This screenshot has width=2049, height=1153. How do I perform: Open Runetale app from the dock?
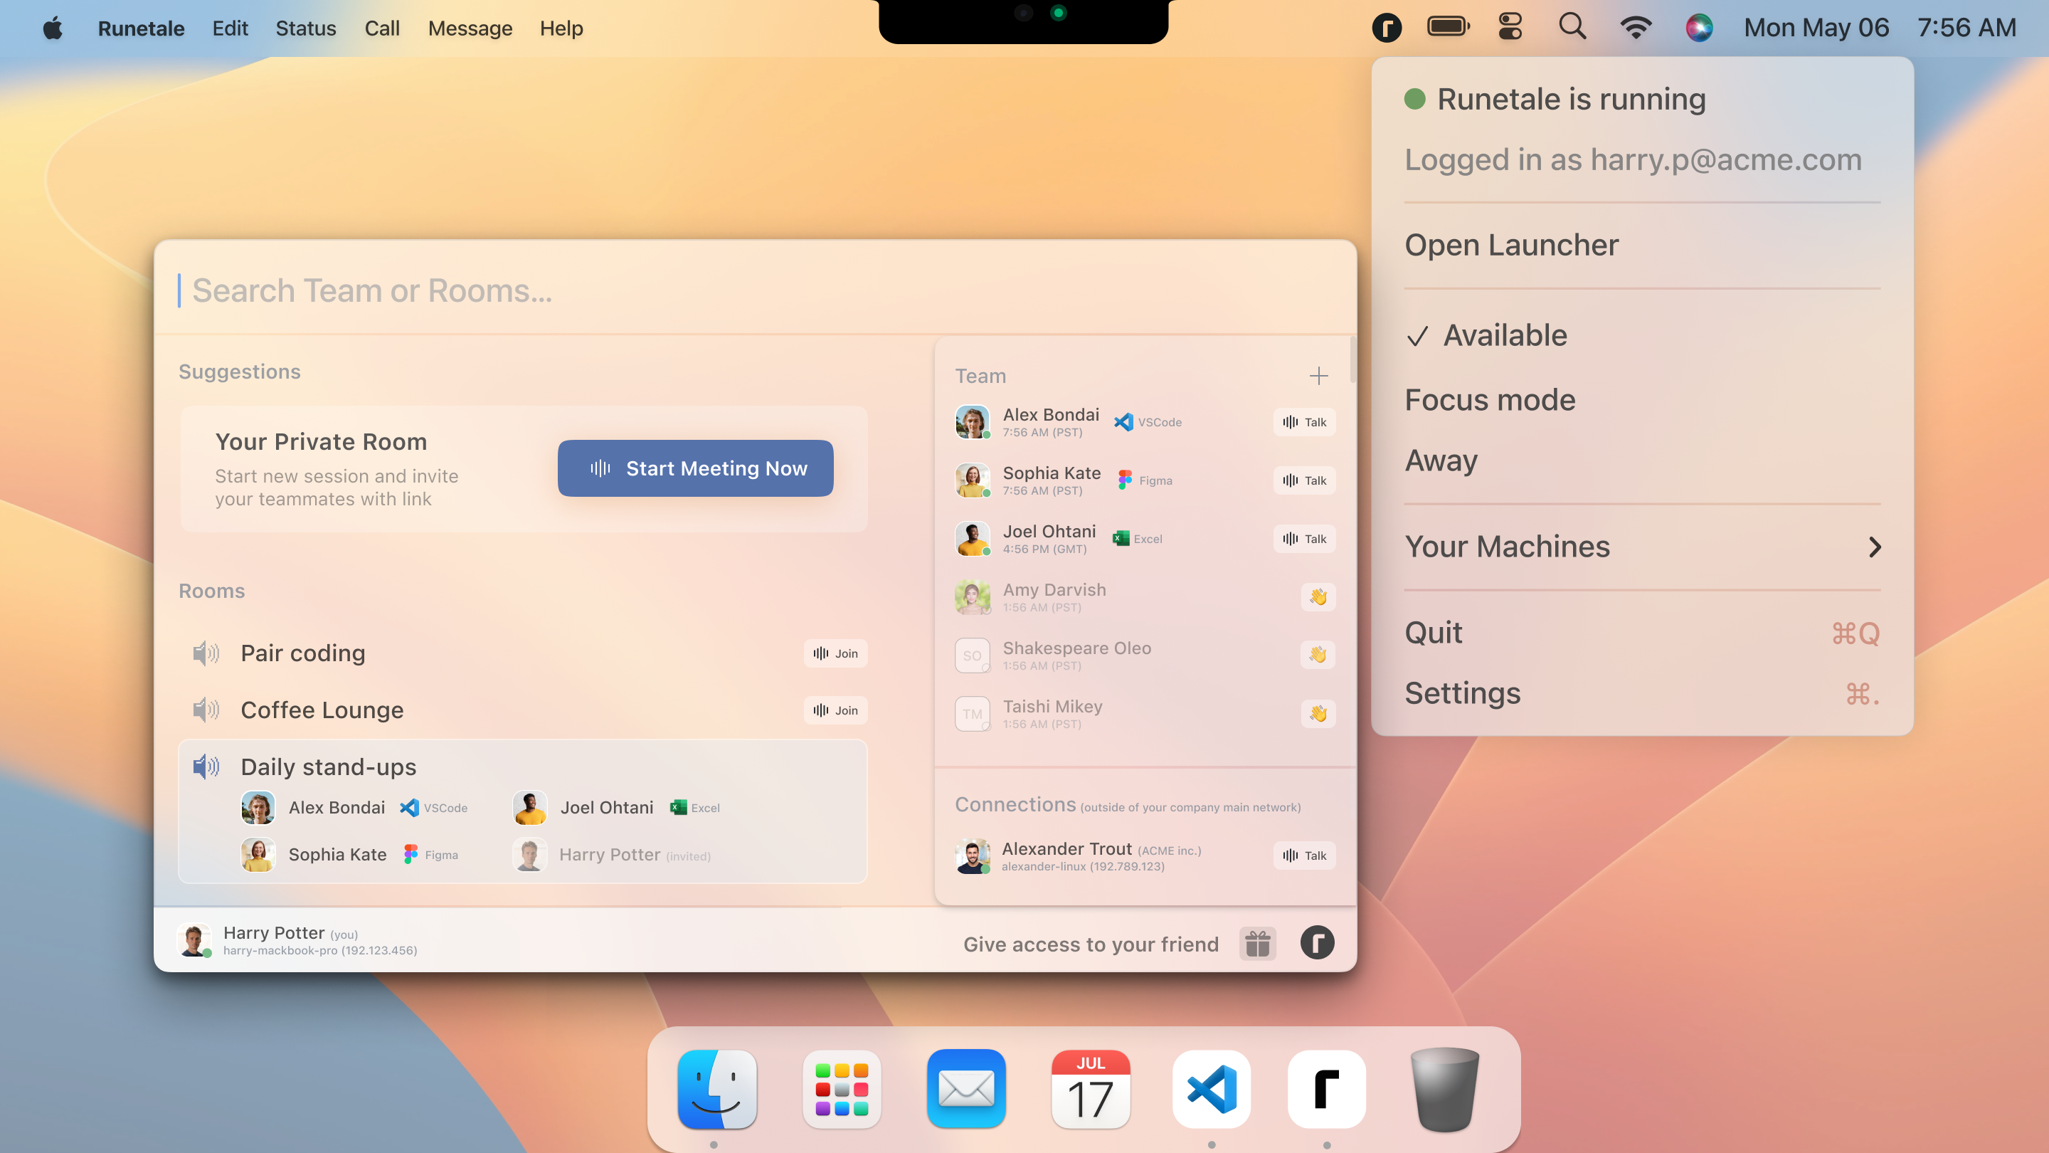(1327, 1090)
